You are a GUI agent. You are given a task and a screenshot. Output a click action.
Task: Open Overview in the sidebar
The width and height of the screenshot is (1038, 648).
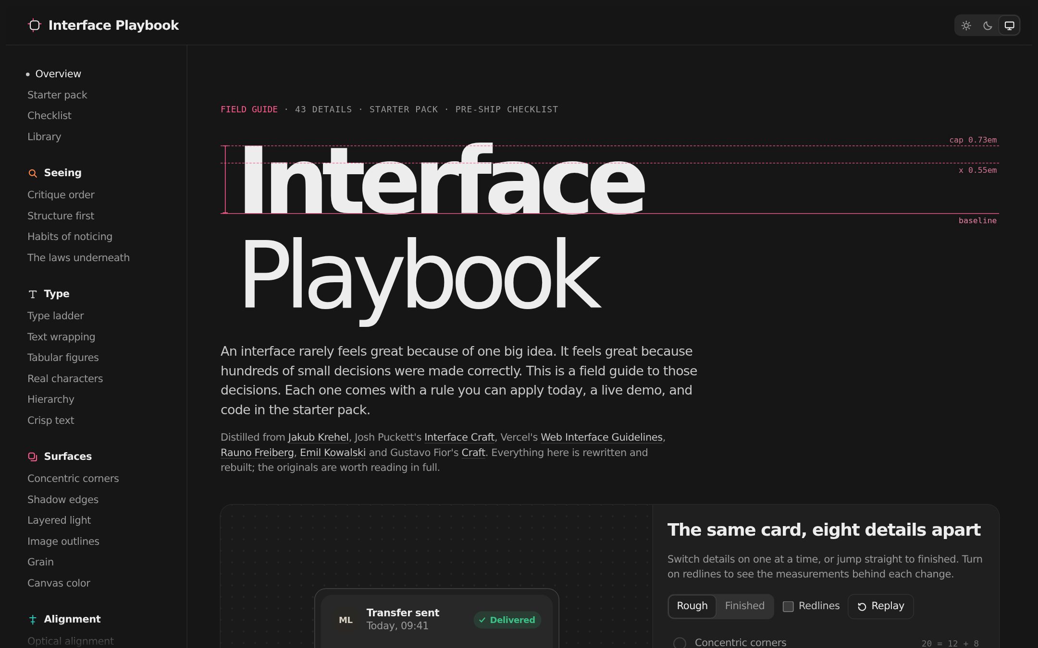coord(58,74)
